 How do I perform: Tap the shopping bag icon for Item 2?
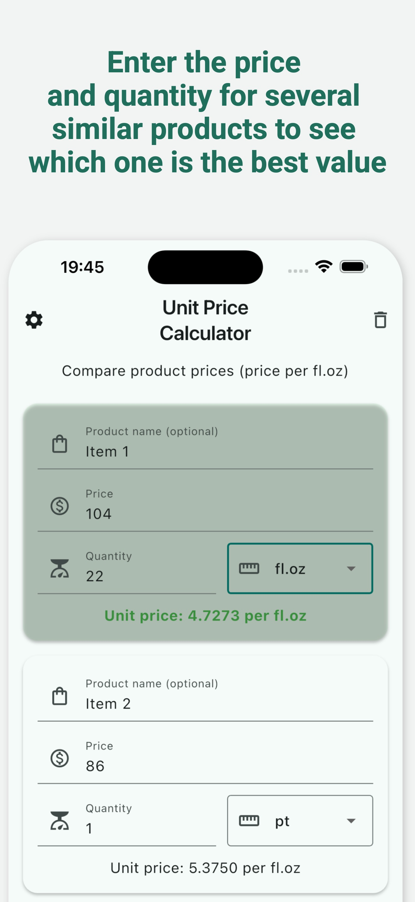tap(59, 696)
